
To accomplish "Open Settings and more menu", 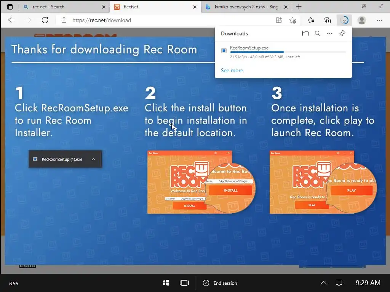I will 379,20.
